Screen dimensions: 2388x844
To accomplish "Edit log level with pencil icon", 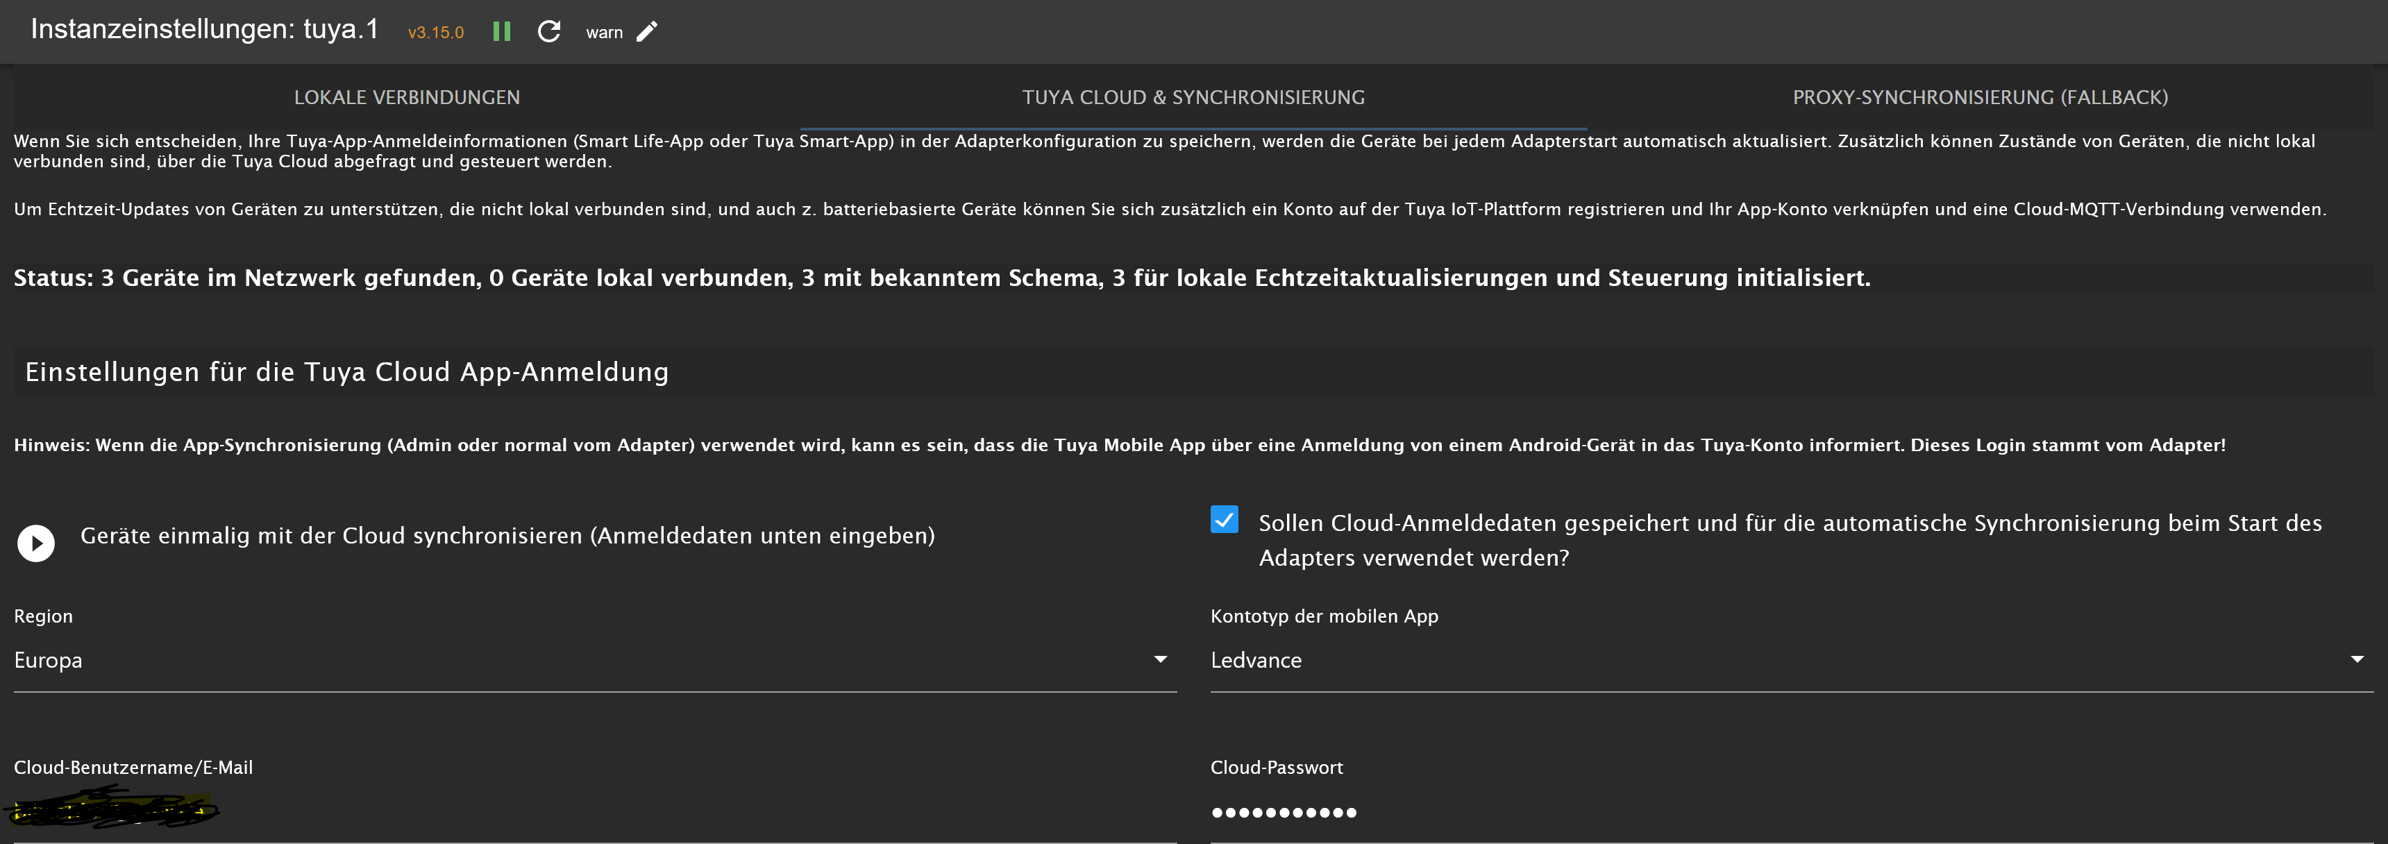I will [647, 31].
